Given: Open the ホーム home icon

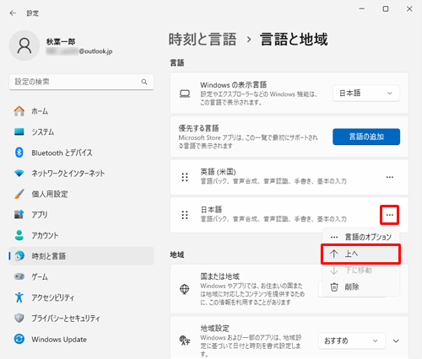Looking at the screenshot, I should point(19,111).
